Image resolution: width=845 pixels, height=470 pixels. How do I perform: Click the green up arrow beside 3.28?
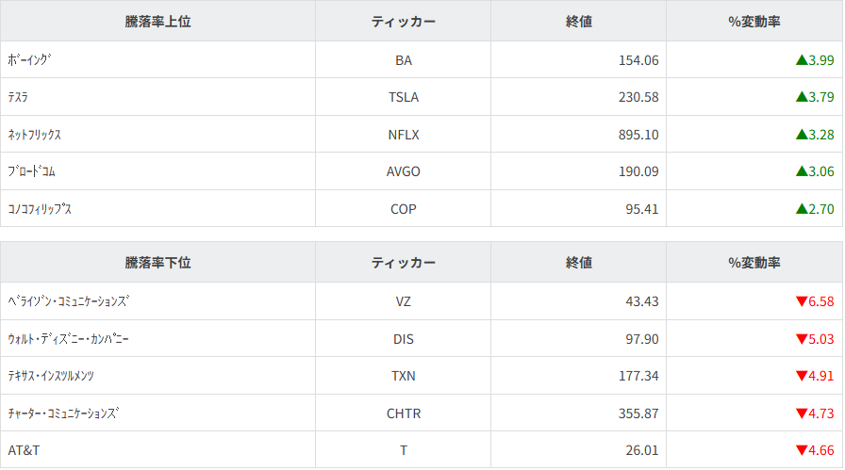point(802,135)
